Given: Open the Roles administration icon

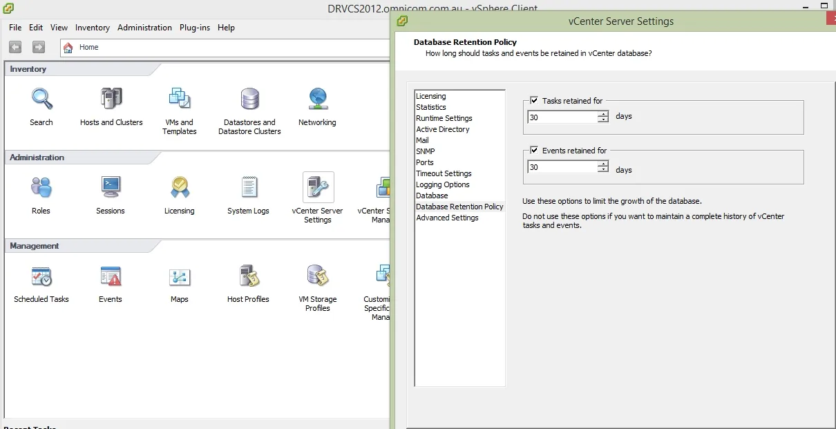Looking at the screenshot, I should coord(41,187).
